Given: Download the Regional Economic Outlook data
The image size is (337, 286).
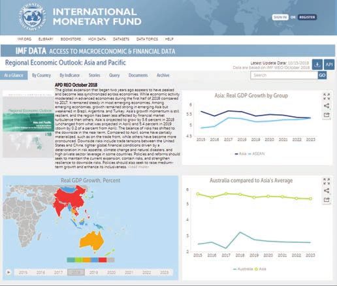Looking at the screenshot, I should [x=317, y=65].
